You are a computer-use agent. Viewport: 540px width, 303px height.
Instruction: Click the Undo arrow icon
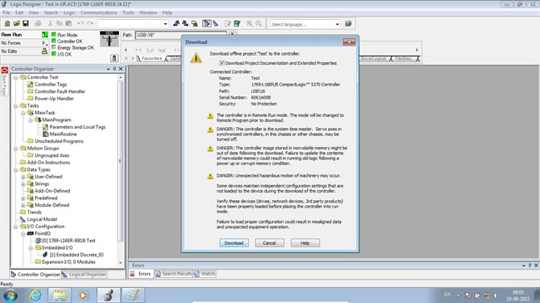tap(81, 24)
